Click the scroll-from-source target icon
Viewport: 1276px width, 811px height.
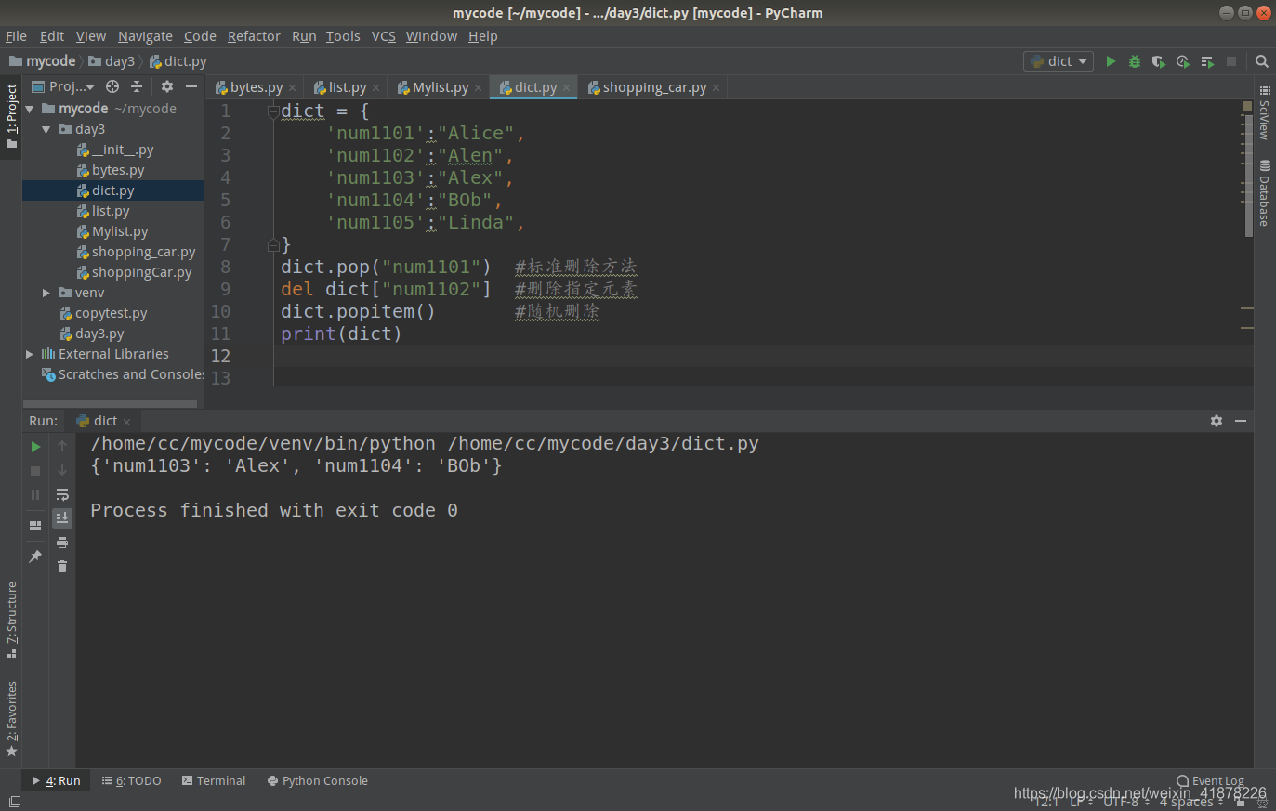112,86
